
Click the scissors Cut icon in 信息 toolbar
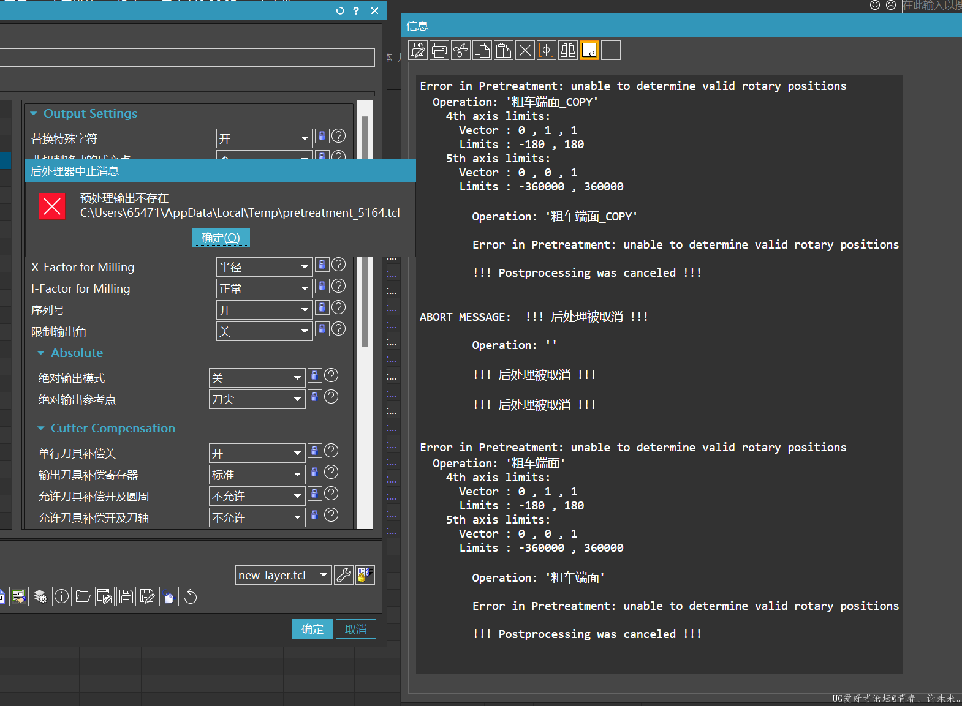click(x=461, y=50)
